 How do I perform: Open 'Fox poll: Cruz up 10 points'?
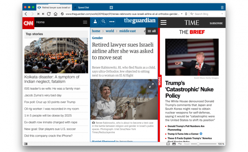(50, 102)
